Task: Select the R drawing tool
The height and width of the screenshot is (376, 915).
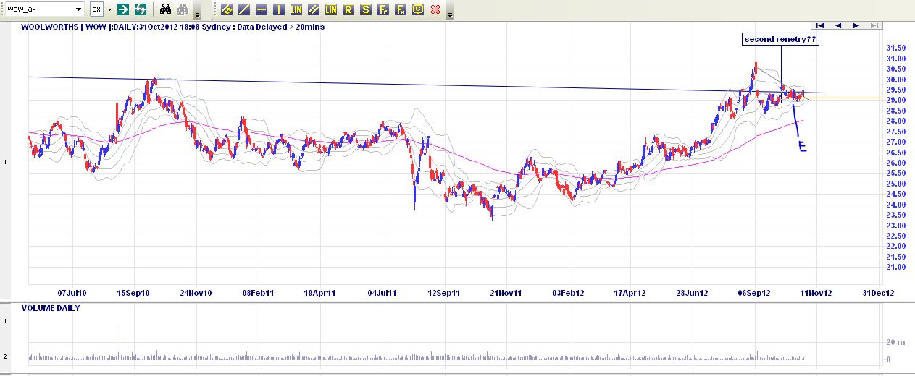Action: pyautogui.click(x=348, y=9)
